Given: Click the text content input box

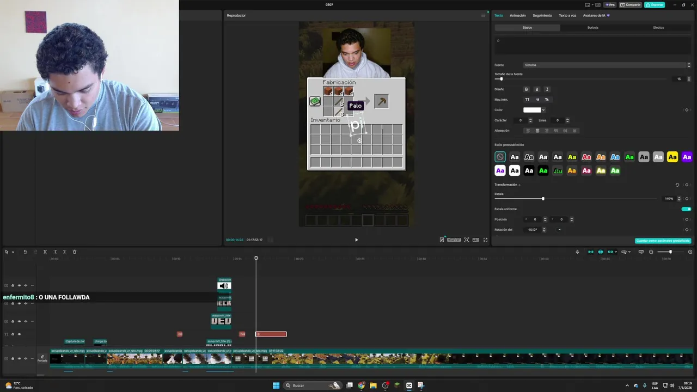Looking at the screenshot, I should tap(593, 46).
